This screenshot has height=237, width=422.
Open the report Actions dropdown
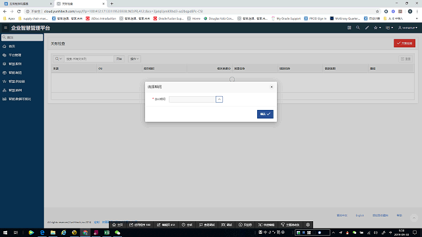point(135,59)
